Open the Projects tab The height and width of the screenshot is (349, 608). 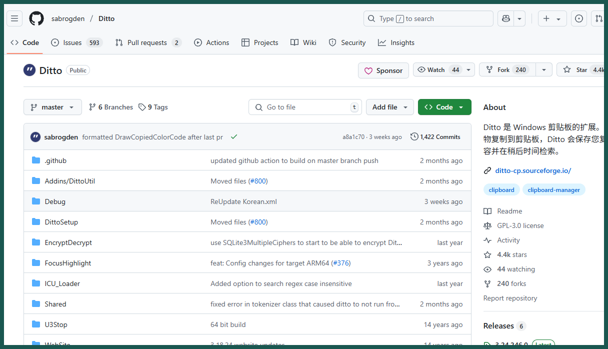pos(259,42)
